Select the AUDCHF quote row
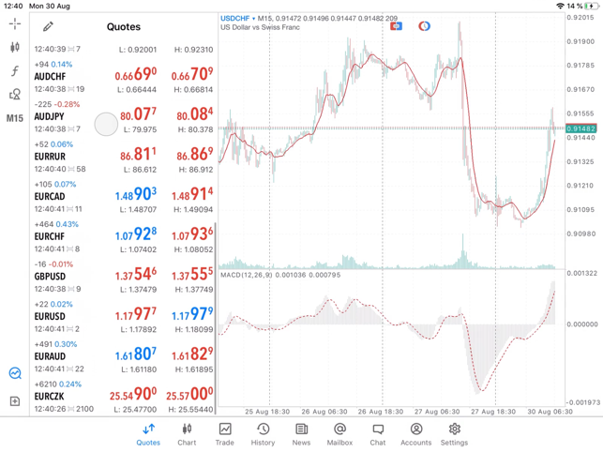Viewport: 603px width, 452px height. pos(123,77)
